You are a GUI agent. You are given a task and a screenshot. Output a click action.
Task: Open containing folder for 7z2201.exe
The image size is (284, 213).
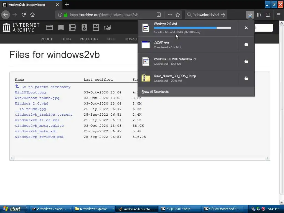point(246,45)
